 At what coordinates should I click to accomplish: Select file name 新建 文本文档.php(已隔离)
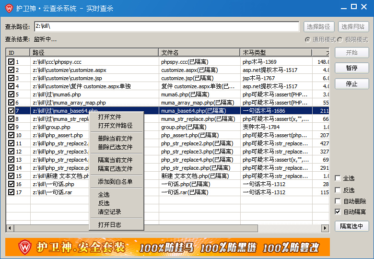point(195,176)
